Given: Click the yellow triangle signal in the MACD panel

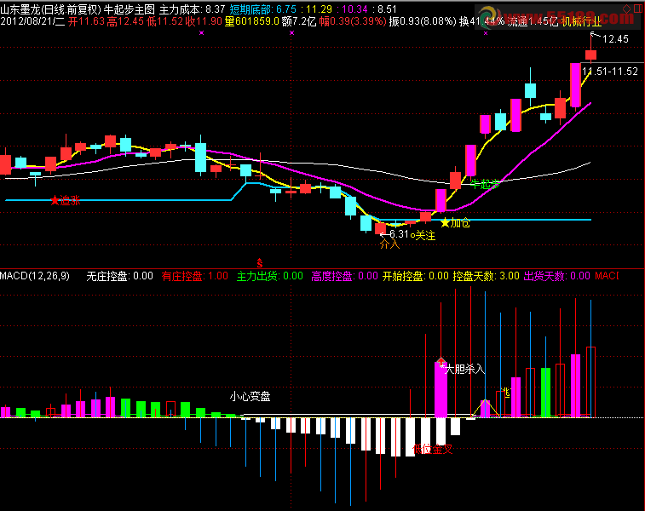Looking at the screenshot, I should [x=486, y=408].
